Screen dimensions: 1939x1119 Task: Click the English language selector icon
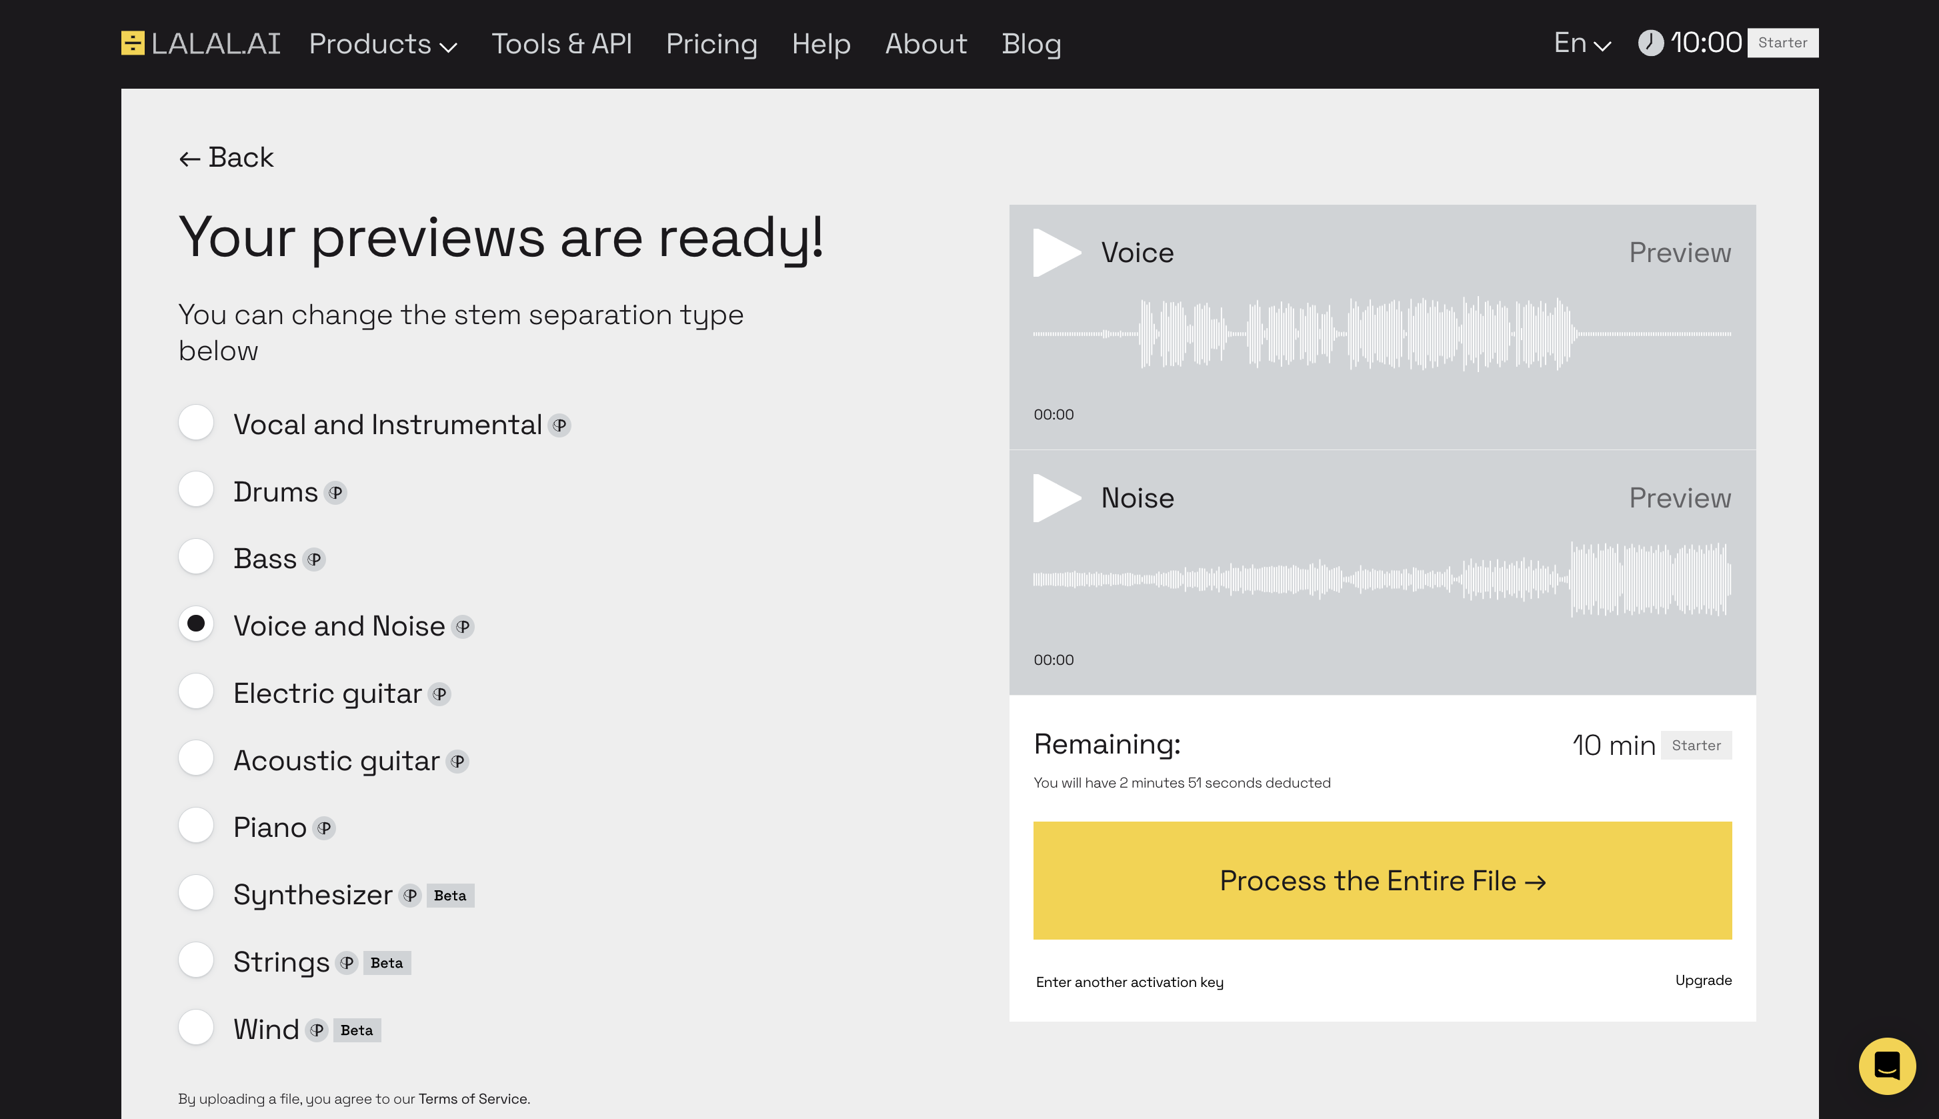tap(1580, 43)
